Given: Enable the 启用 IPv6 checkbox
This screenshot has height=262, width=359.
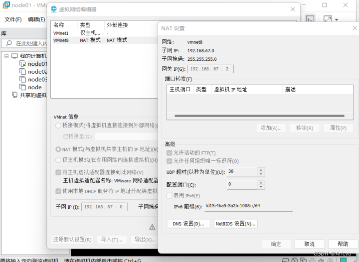Looking at the screenshot, I should pyautogui.click(x=169, y=195).
